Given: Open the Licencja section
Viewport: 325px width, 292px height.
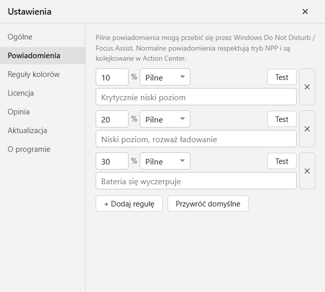Looking at the screenshot, I should point(43,93).
